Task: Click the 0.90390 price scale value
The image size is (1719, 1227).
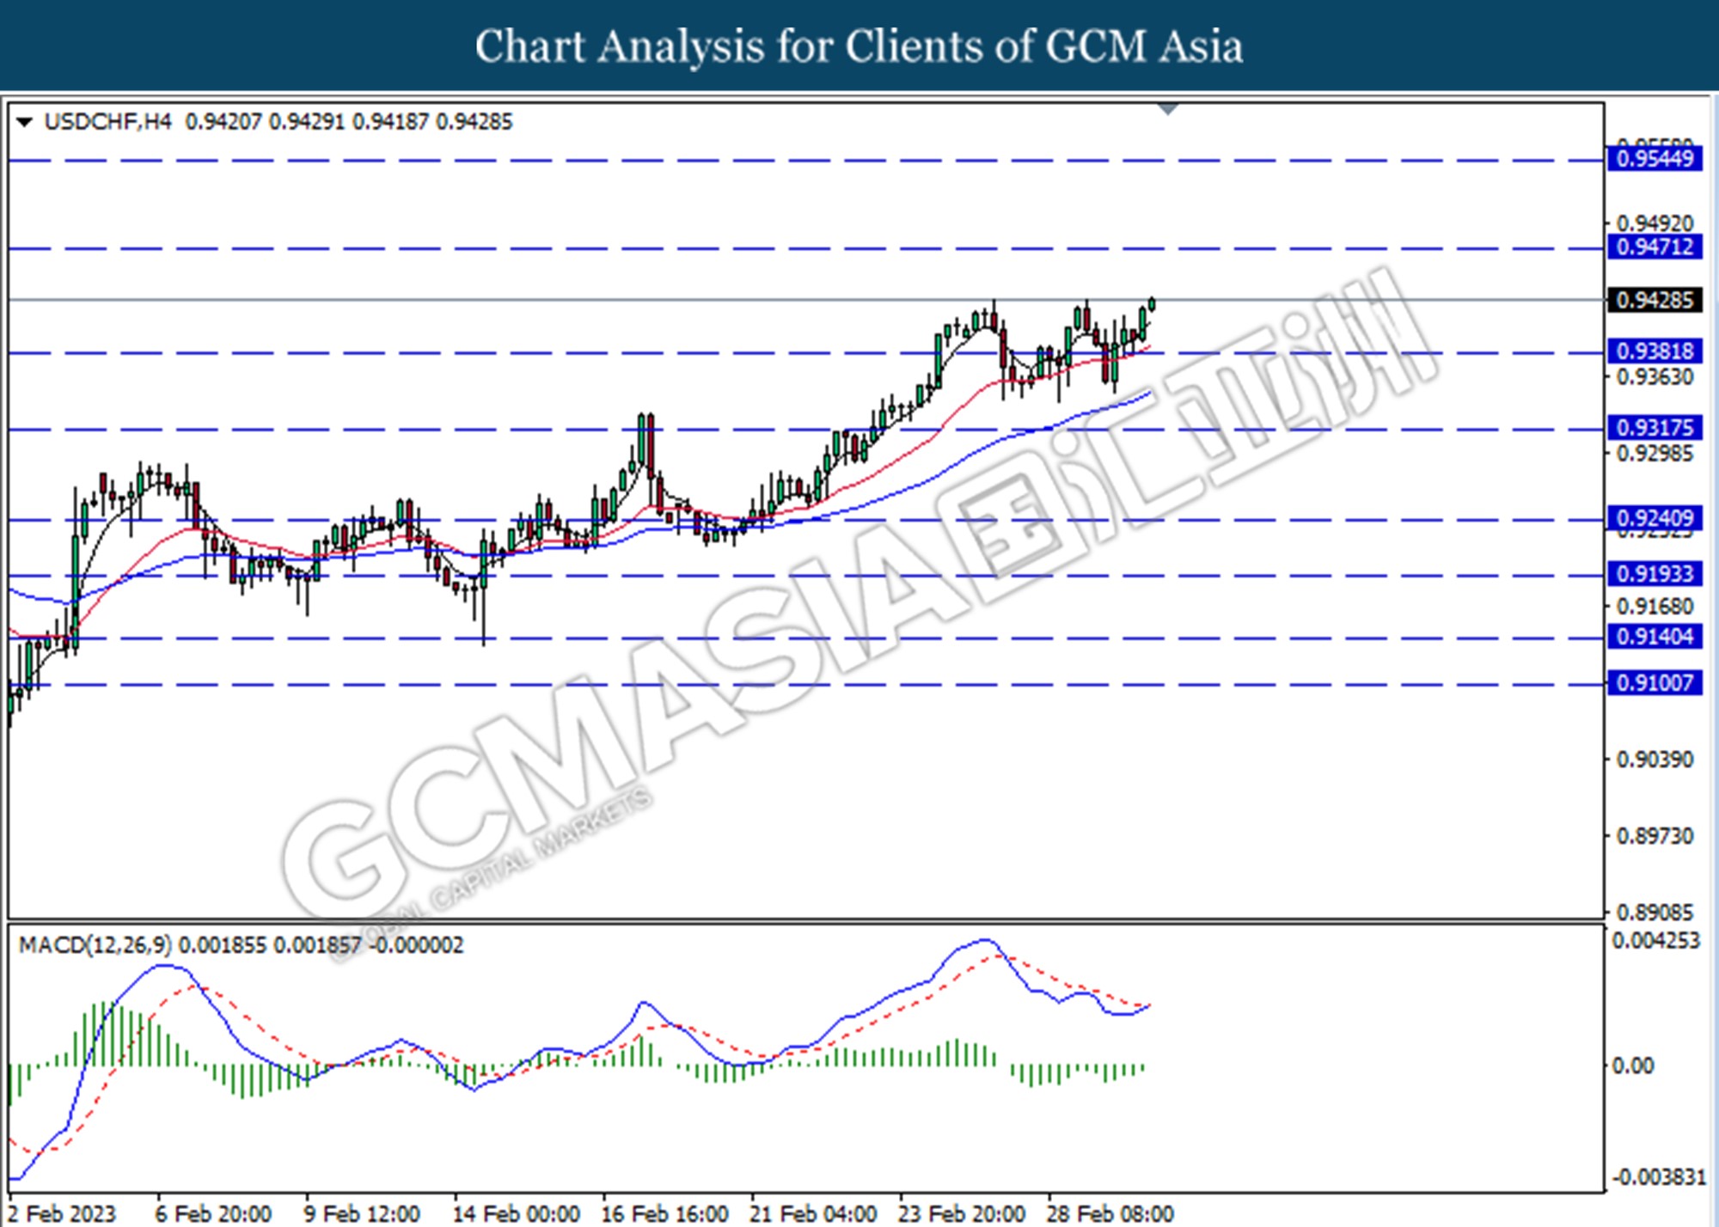Action: [x=1655, y=760]
